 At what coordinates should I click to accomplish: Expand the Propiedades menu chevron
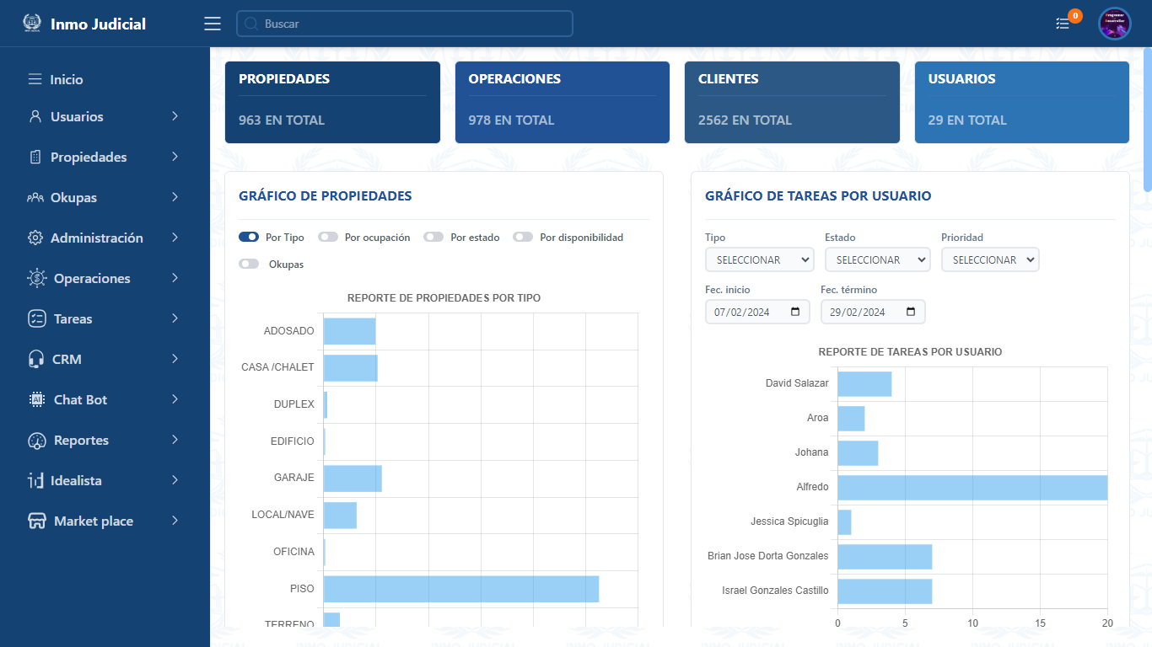tap(175, 157)
